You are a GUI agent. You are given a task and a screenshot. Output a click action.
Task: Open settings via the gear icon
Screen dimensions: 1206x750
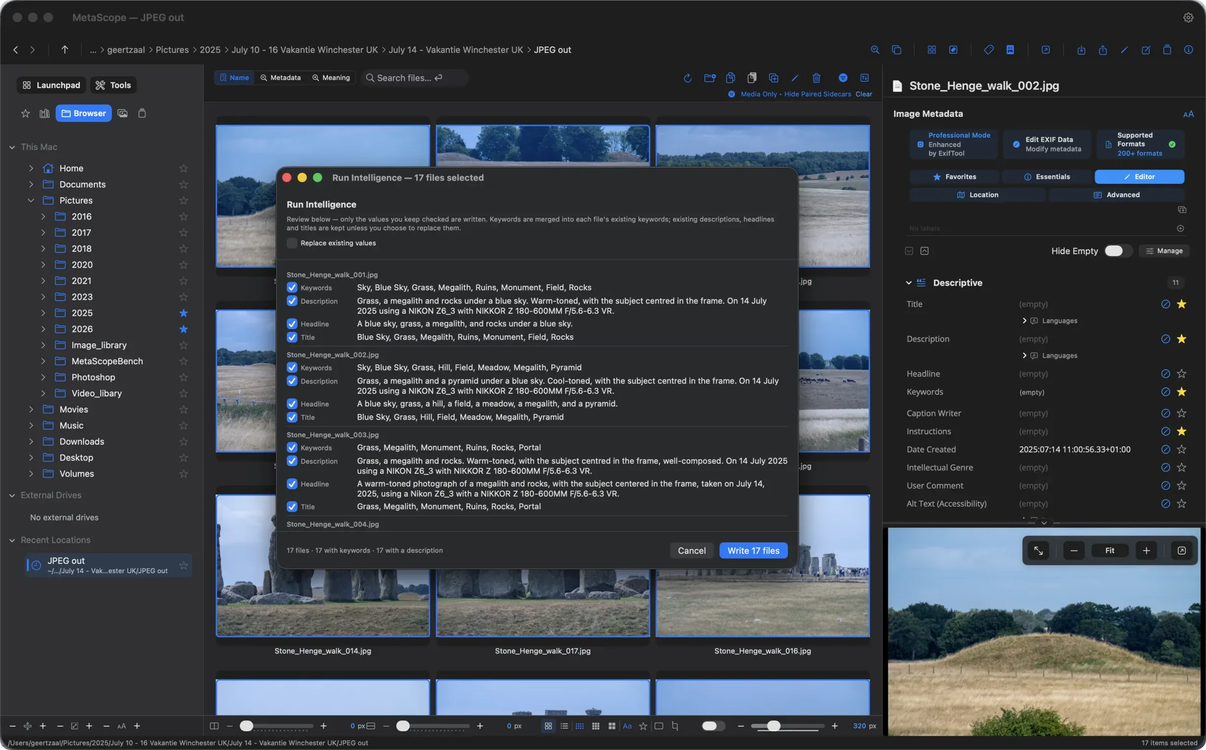pyautogui.click(x=1188, y=17)
